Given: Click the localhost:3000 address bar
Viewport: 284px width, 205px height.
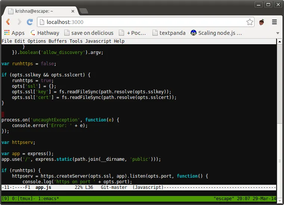Looking at the screenshot, I should (x=142, y=22).
